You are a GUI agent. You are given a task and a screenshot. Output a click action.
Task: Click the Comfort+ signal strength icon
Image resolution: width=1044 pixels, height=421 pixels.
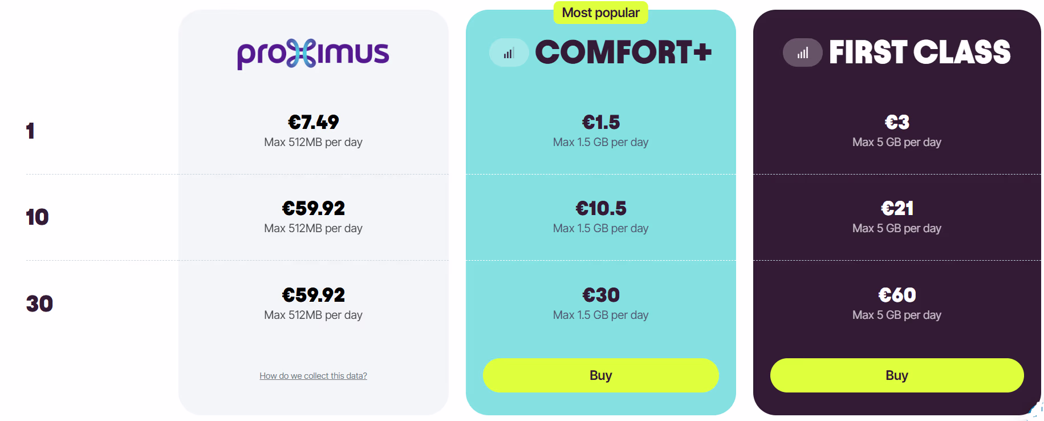(x=509, y=53)
